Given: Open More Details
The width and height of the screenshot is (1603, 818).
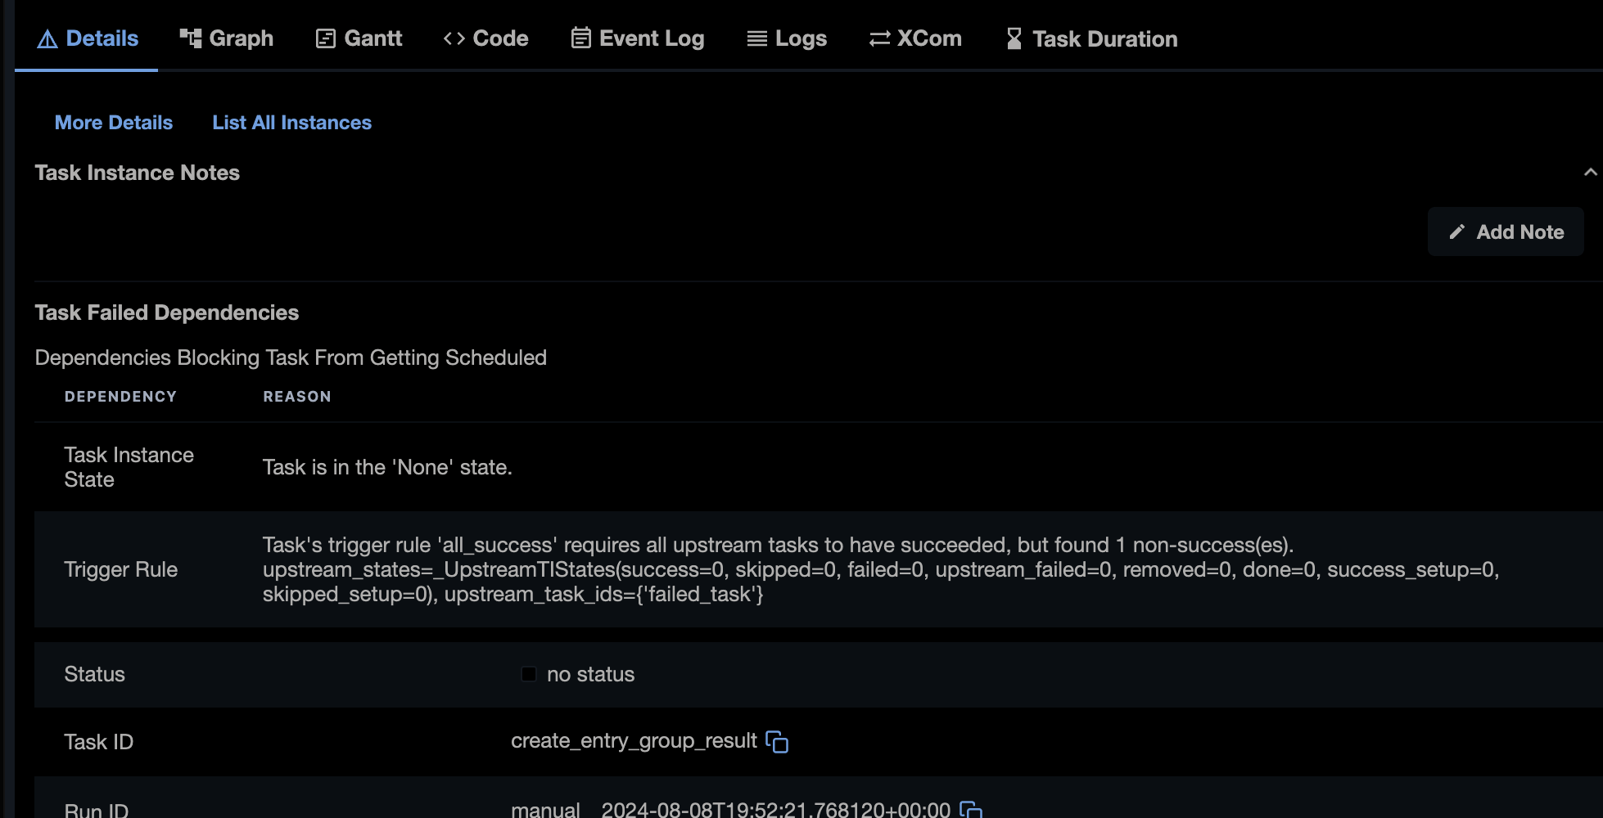Looking at the screenshot, I should click(x=113, y=122).
